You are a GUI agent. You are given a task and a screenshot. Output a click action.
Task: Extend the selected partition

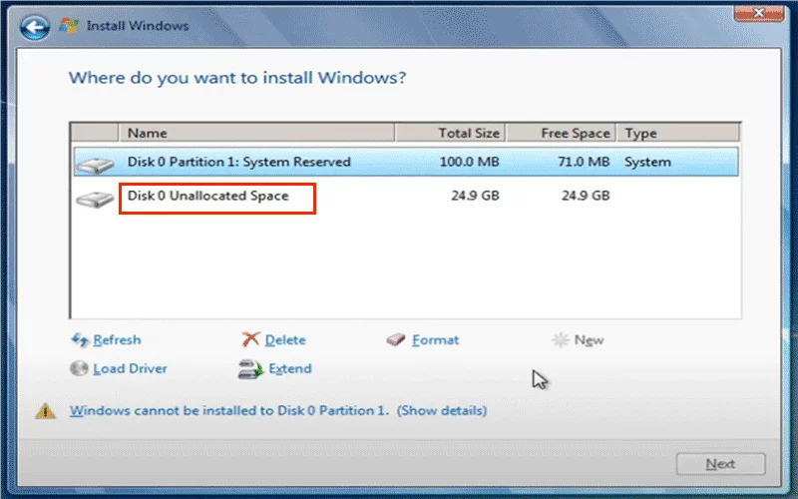[290, 368]
